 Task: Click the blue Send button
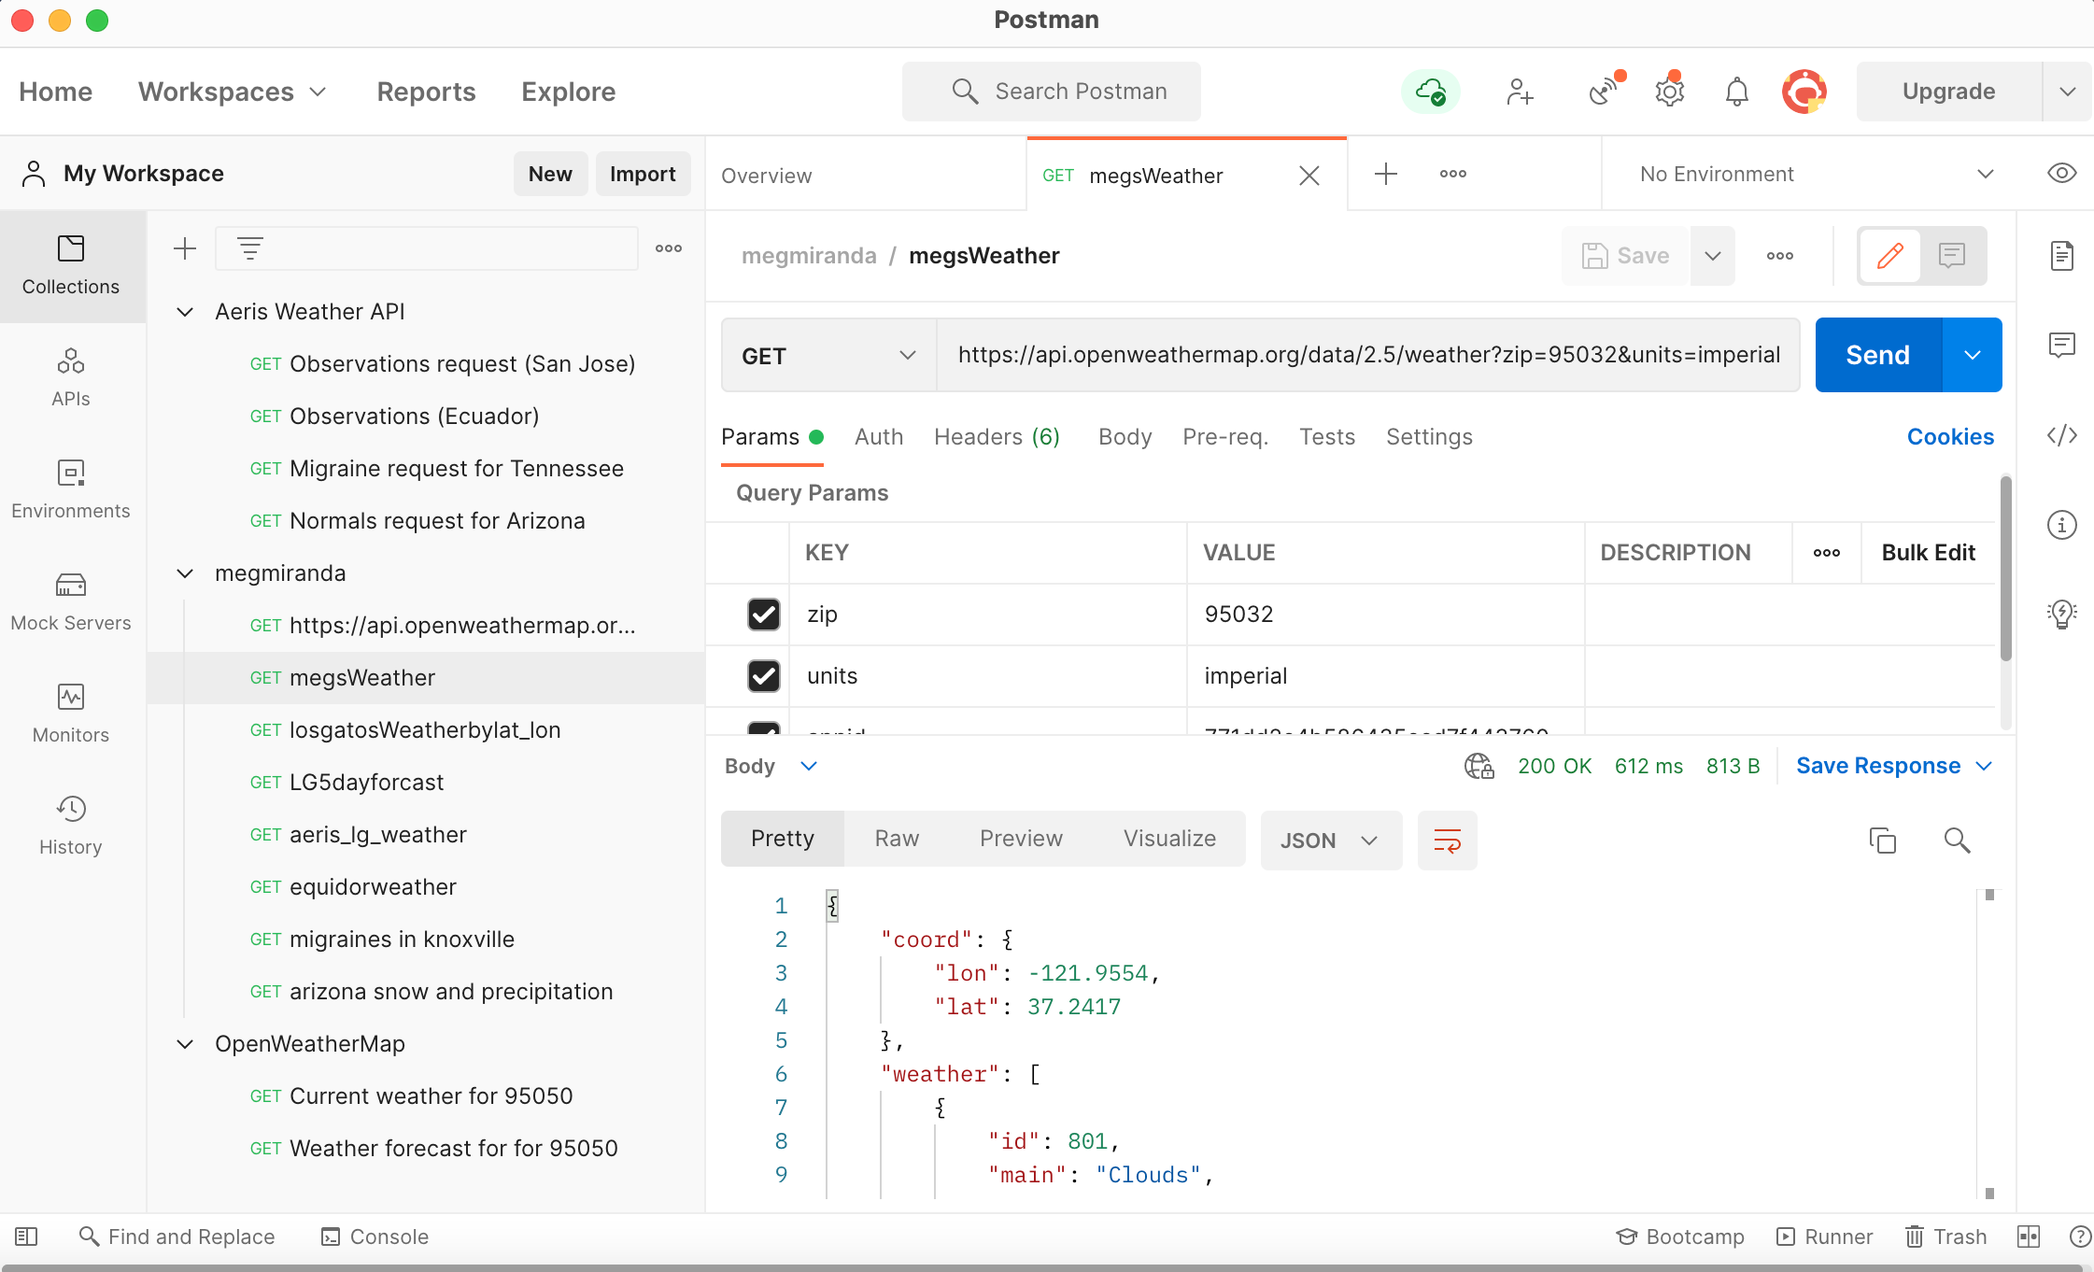tap(1877, 356)
